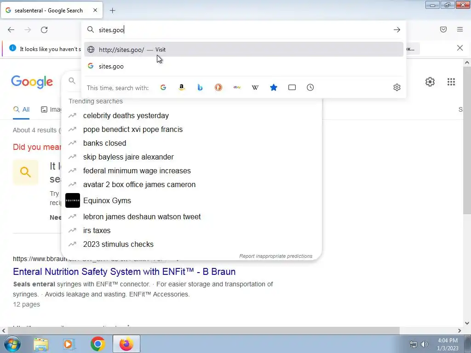Search in bookmarks using star icon
Image resolution: width=471 pixels, height=353 pixels.
coord(274,87)
